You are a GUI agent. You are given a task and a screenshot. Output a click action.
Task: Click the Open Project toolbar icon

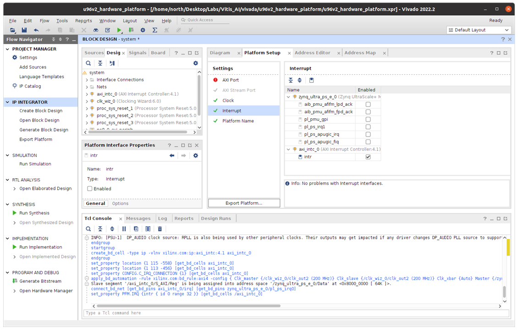pos(12,30)
